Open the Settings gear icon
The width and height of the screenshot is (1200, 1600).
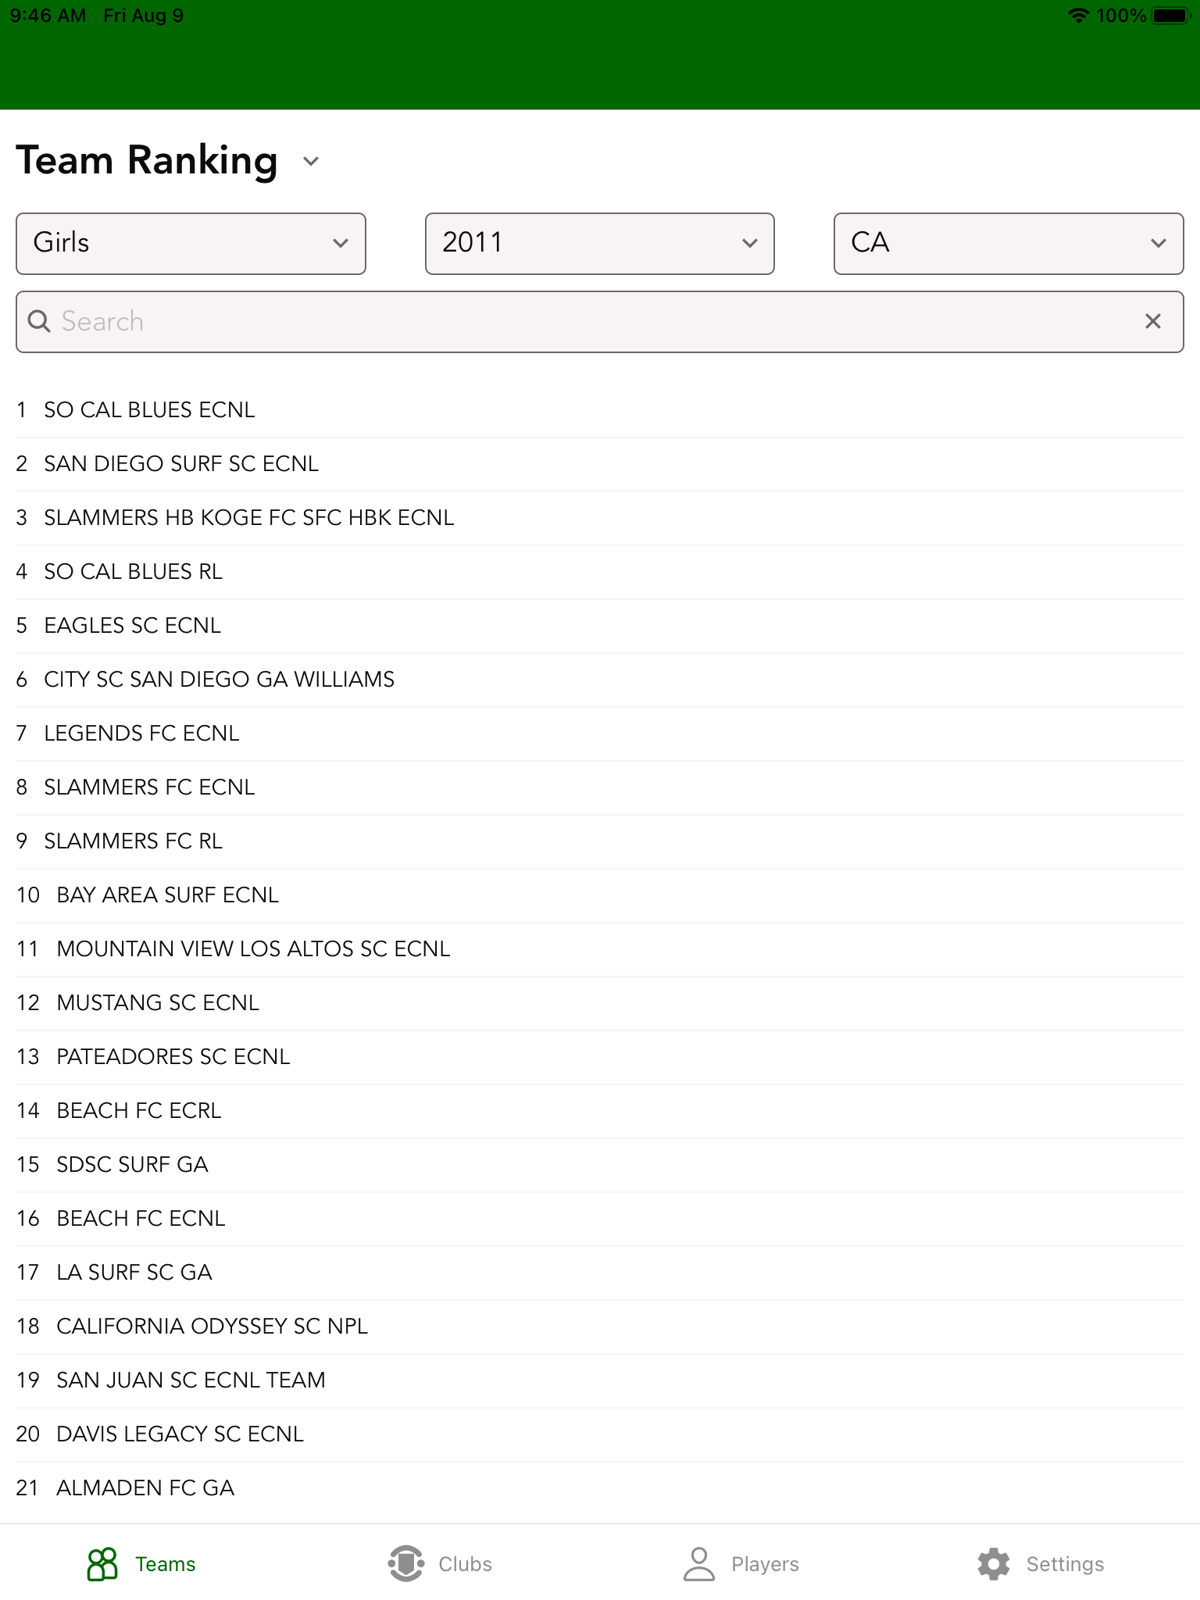[994, 1563]
